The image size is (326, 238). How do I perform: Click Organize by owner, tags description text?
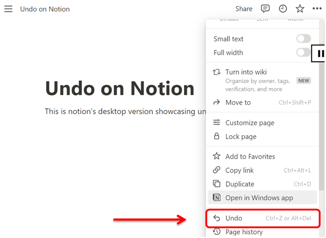tap(258, 85)
